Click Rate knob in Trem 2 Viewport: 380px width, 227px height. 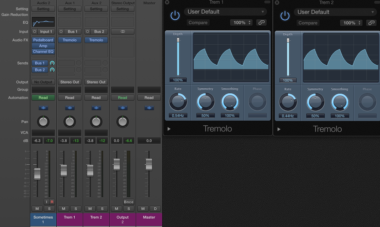tap(288, 102)
